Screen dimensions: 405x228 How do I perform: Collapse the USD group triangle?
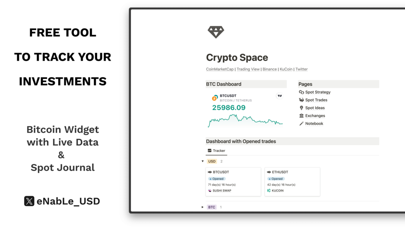click(203, 161)
